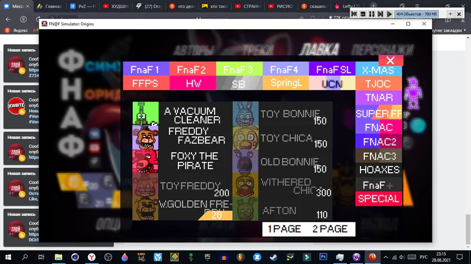Choose the Old Bonnie portrait

click(245, 161)
